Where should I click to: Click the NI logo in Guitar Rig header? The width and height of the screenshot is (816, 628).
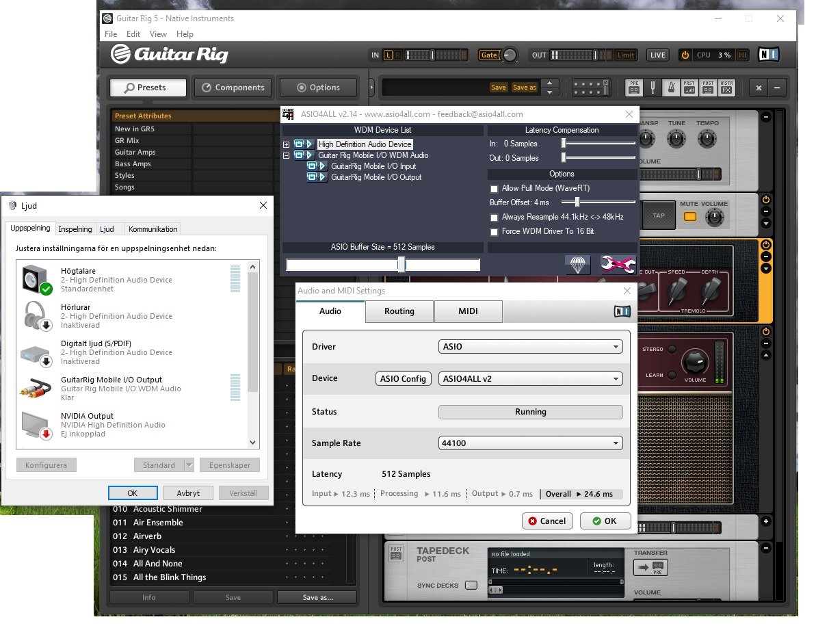pos(768,55)
